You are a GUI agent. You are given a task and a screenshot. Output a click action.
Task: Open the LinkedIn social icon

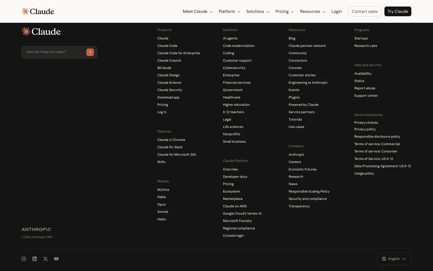click(x=35, y=259)
